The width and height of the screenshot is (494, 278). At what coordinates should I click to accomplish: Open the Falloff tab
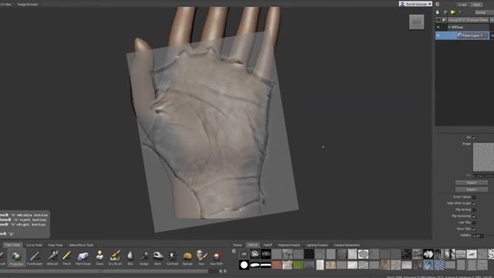pos(268,245)
